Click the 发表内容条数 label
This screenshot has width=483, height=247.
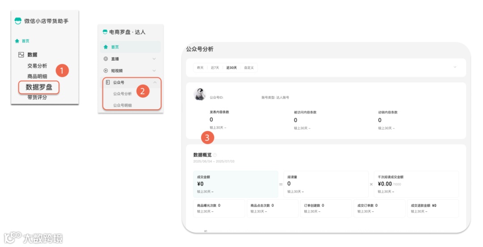pos(219,112)
